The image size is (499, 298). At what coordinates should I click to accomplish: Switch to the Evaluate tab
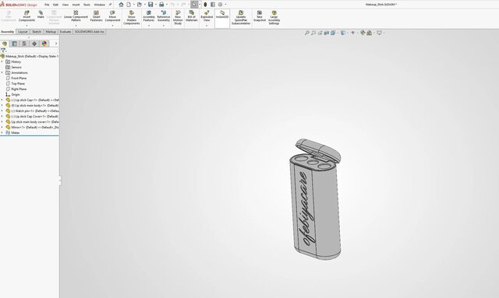(65, 32)
